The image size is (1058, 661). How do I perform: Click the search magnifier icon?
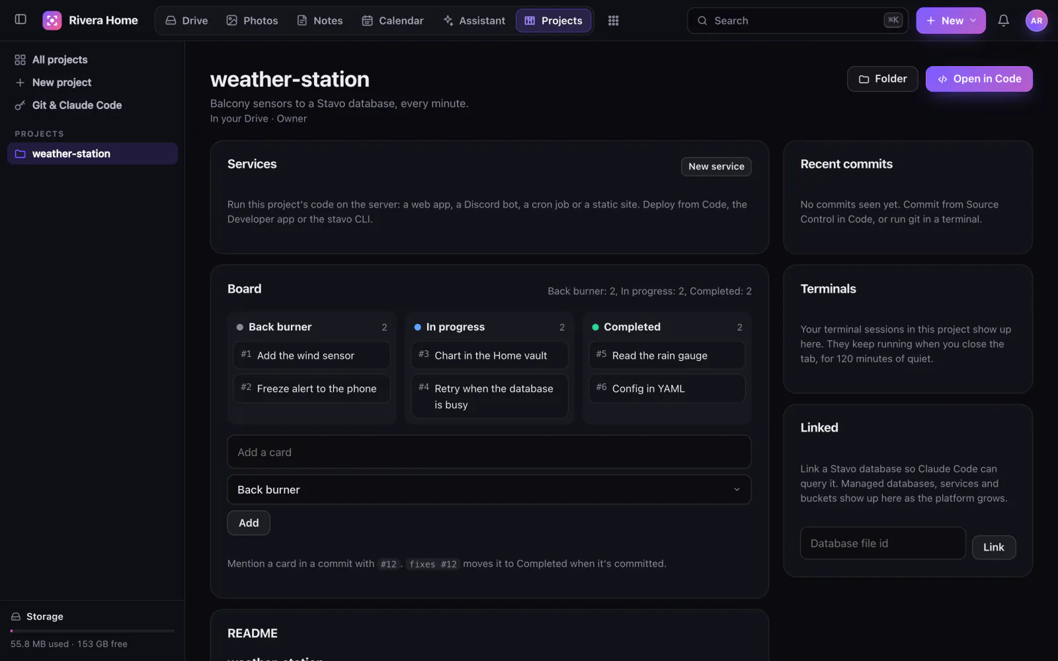click(x=702, y=20)
